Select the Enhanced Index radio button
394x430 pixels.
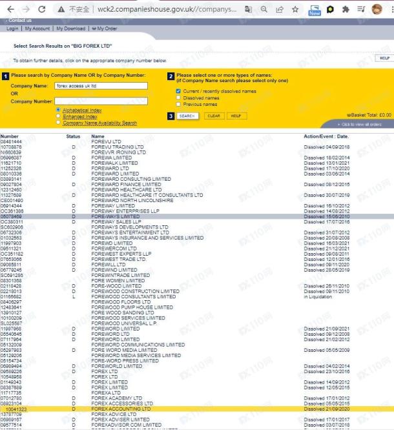[58, 116]
